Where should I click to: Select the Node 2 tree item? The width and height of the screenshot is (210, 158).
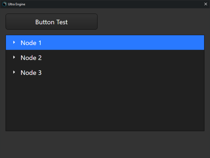(x=31, y=58)
